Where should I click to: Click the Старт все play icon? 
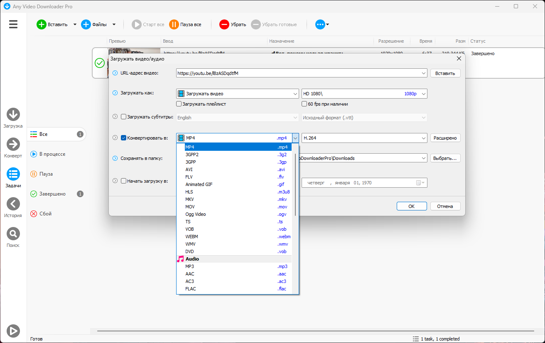[137, 24]
